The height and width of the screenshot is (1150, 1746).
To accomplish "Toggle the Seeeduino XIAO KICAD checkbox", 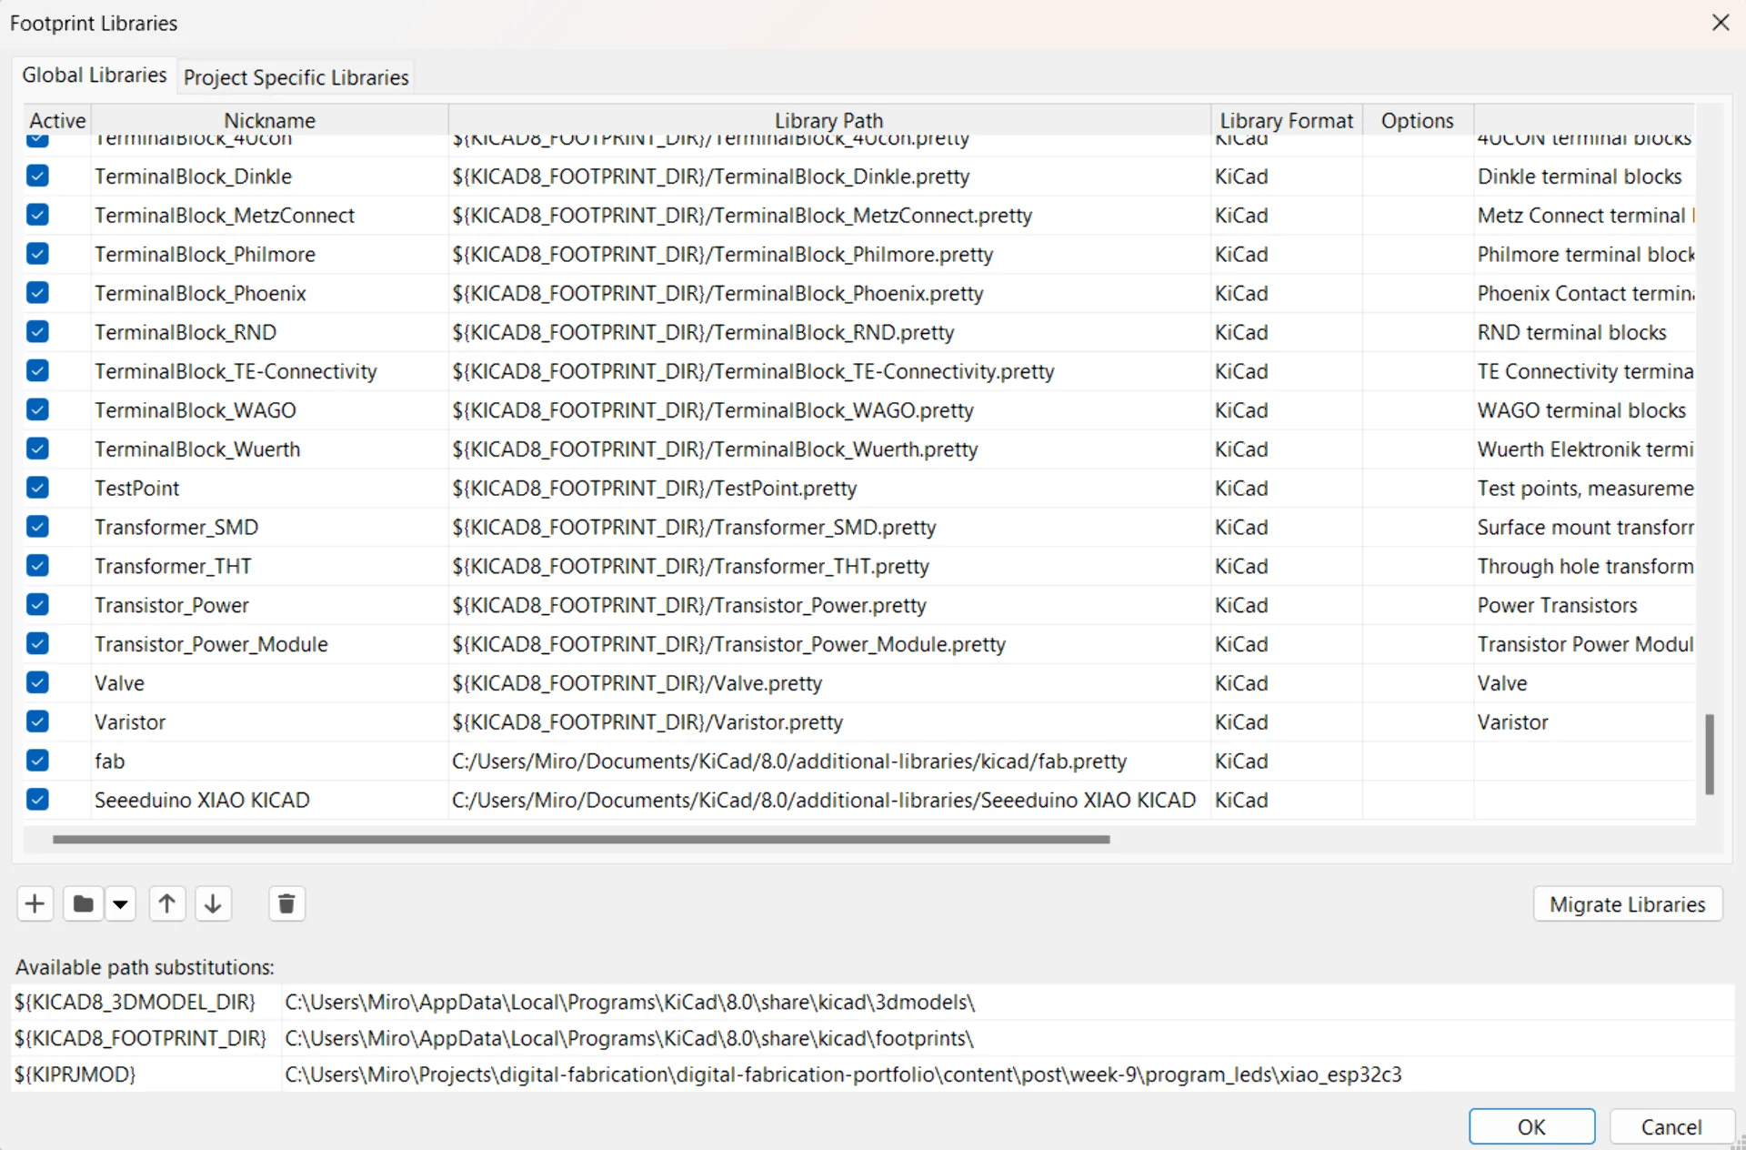I will pos(37,800).
